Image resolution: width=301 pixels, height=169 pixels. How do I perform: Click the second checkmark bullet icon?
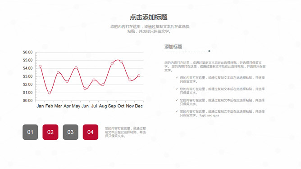pyautogui.click(x=177, y=89)
